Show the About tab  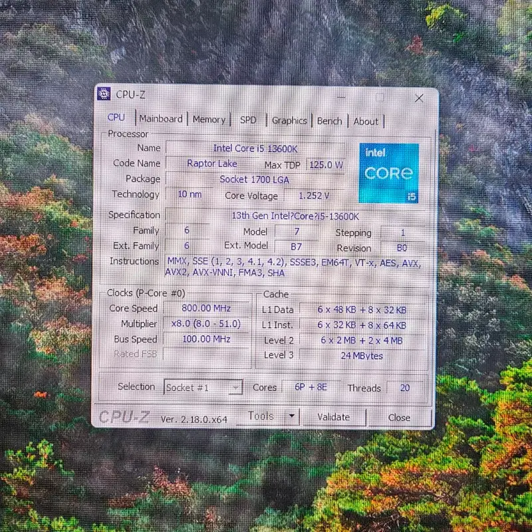click(x=366, y=122)
